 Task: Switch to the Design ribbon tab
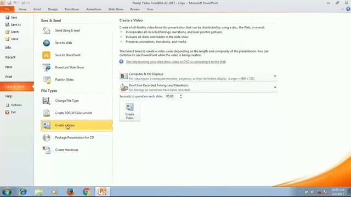[53, 9]
